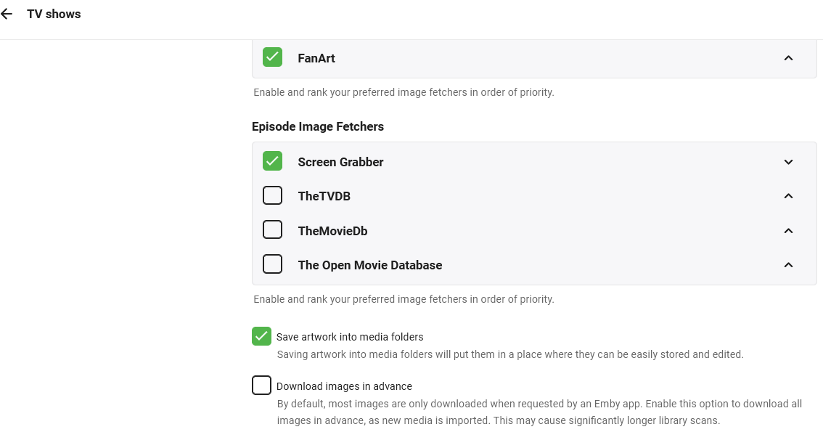Move The Open Movie Database up
This screenshot has height=440, width=823.
[788, 265]
